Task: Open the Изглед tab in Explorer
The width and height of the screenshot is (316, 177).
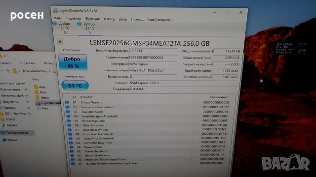Action: (x=49, y=63)
